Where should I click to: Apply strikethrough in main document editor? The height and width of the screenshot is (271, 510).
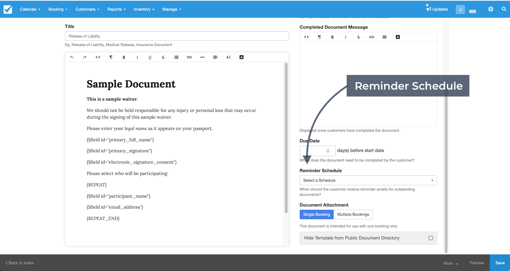163,57
